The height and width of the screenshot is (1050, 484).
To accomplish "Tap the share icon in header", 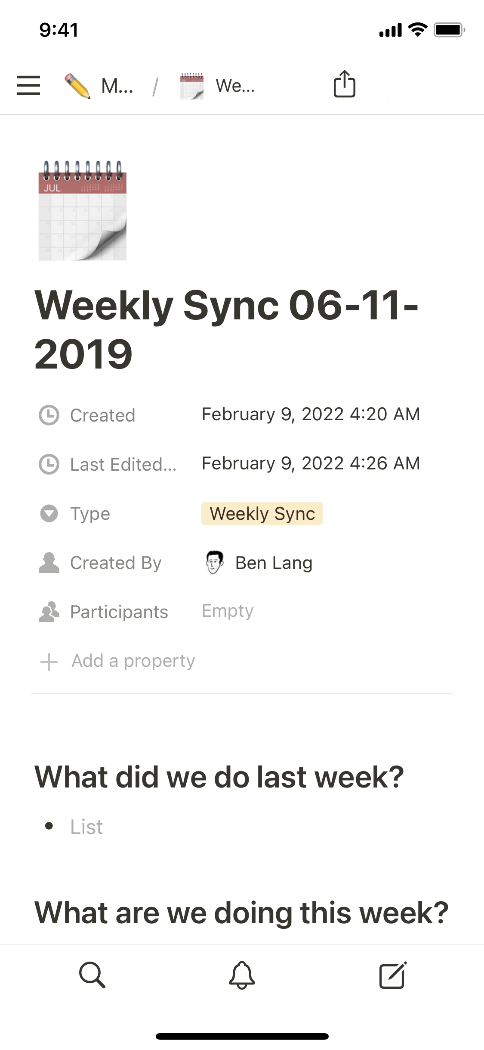I will point(344,84).
